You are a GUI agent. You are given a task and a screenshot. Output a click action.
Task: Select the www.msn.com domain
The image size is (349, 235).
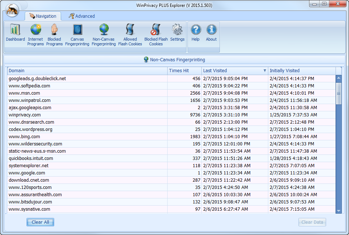coord(24,93)
